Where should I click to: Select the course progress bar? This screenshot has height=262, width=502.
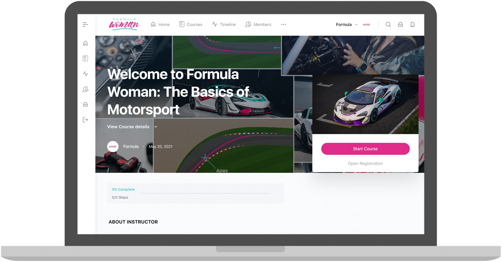pos(205,193)
